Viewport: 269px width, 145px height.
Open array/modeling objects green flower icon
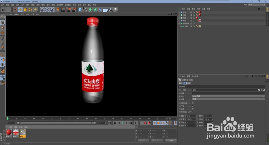[95, 10]
